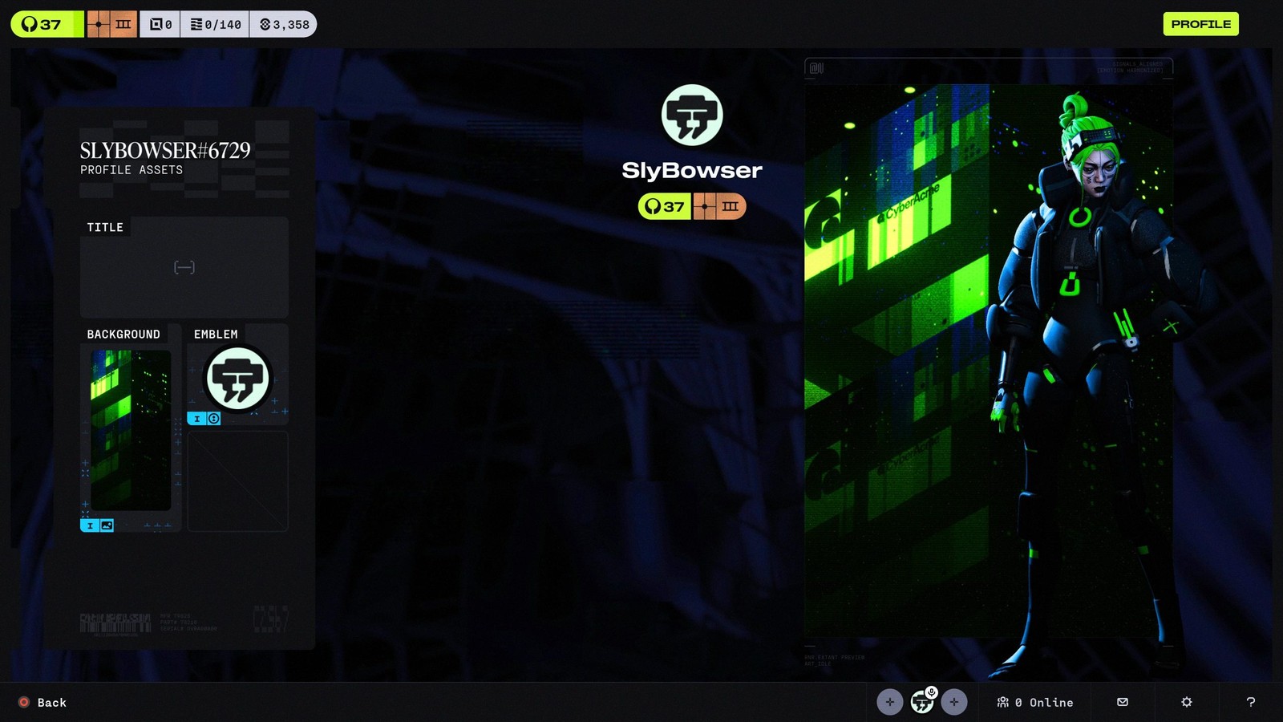Open the 0 Online friends list

tap(1034, 702)
